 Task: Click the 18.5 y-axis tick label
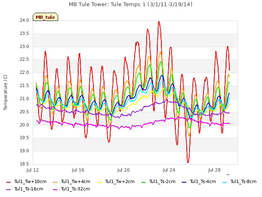click(x=25, y=164)
